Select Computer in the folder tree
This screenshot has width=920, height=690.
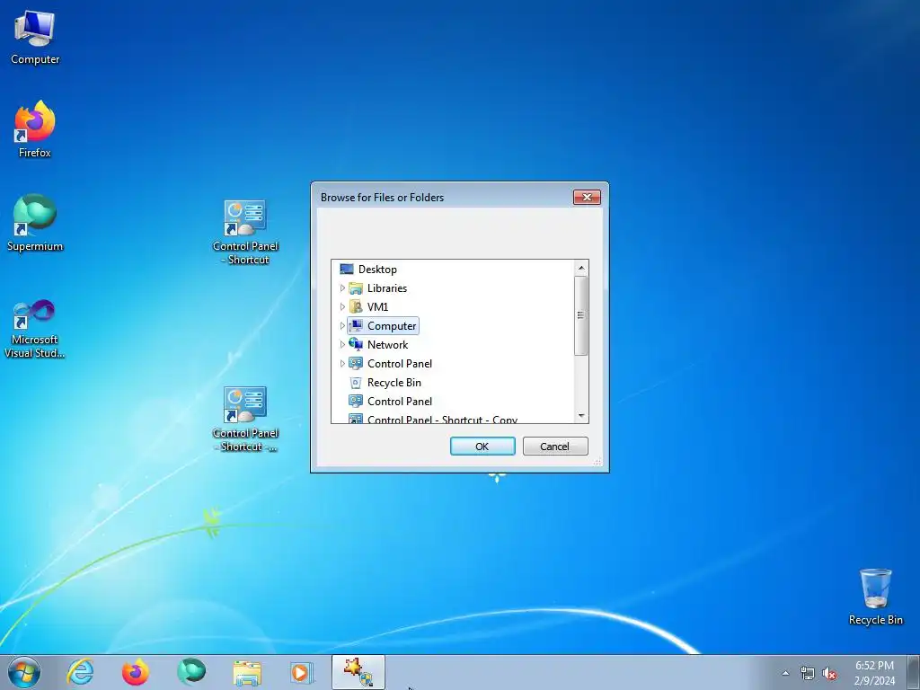pyautogui.click(x=392, y=325)
